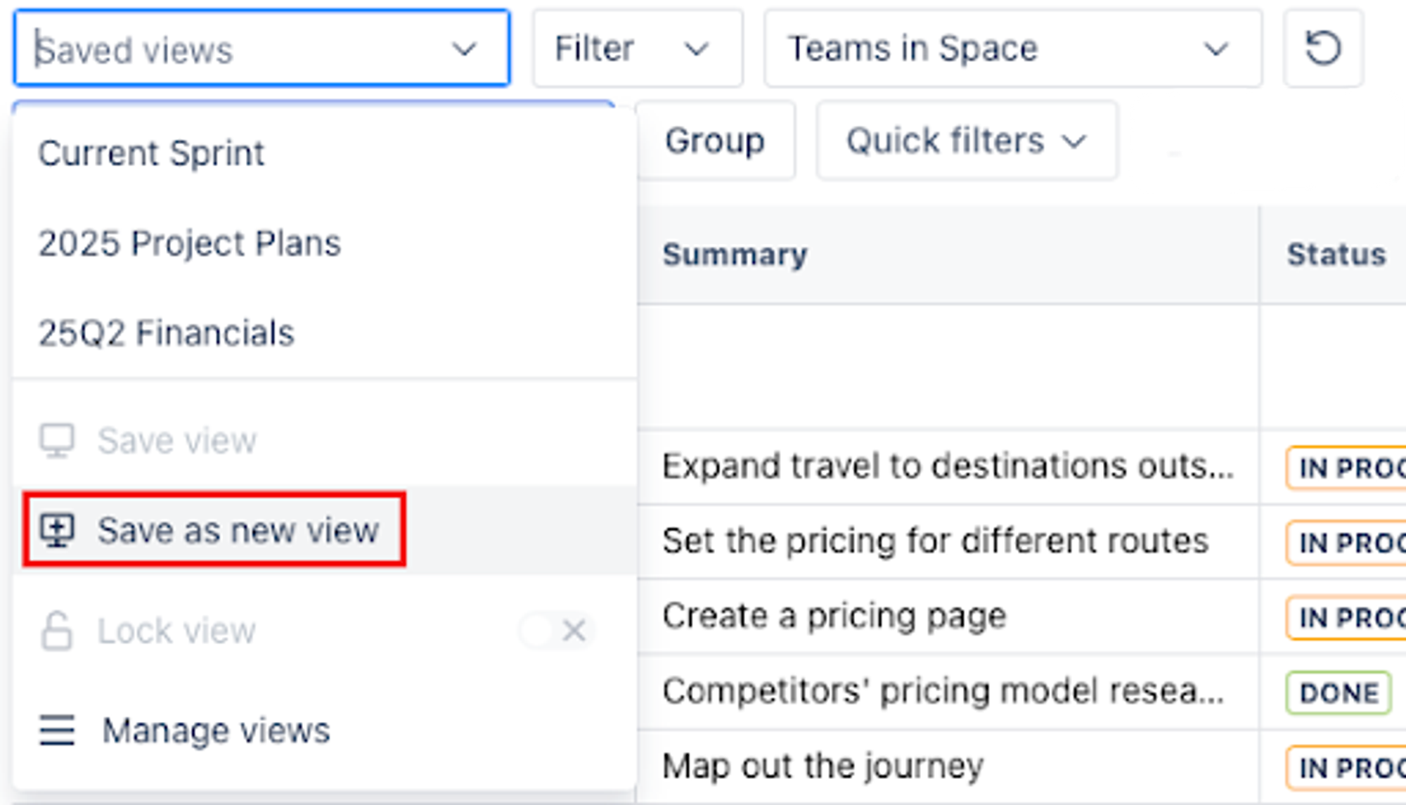This screenshot has height=805, width=1406.
Task: Click the Save as new view icon
Action: [x=57, y=531]
